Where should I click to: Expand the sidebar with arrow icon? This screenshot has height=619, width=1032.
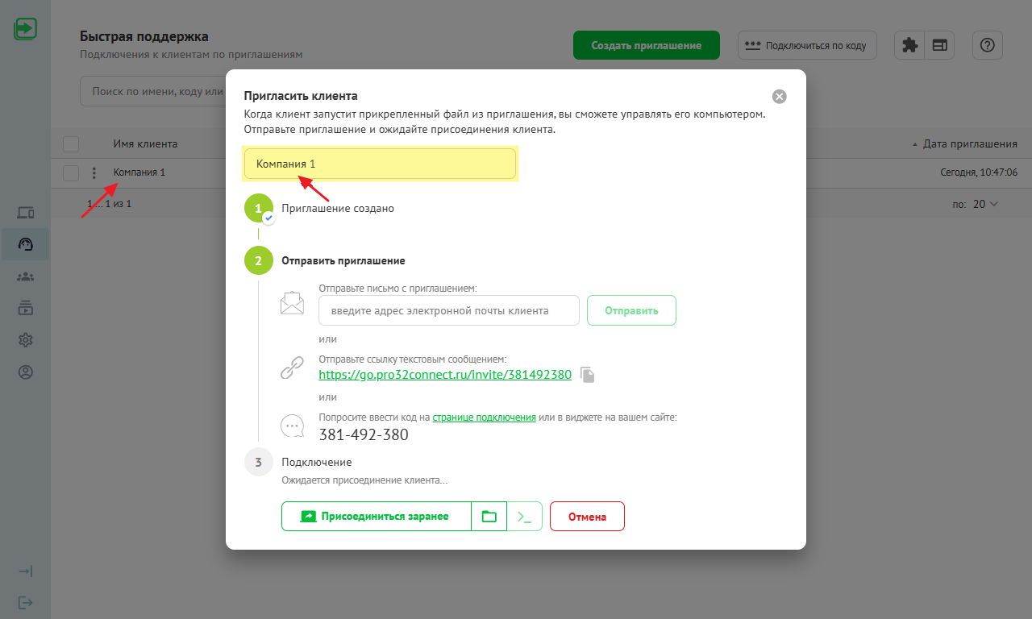coord(26,571)
